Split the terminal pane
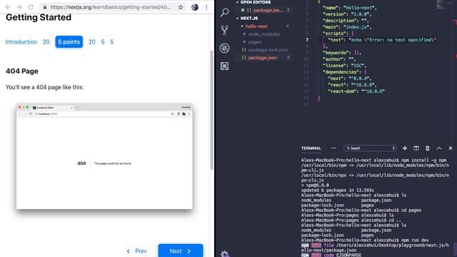Viewport: 457px width, 257px height. click(x=416, y=148)
